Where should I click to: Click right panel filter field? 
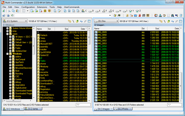point(174,105)
